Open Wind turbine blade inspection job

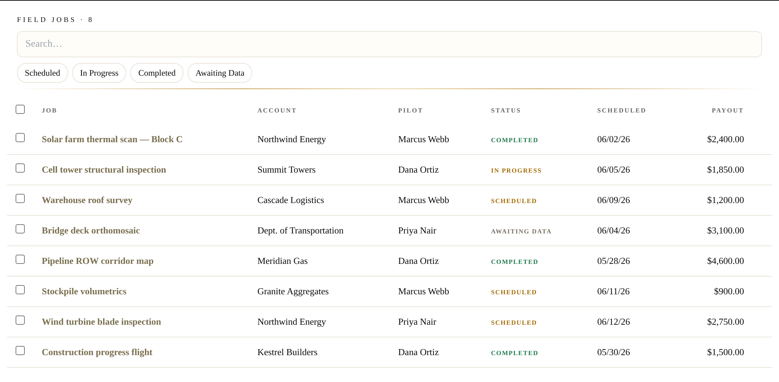(x=101, y=322)
